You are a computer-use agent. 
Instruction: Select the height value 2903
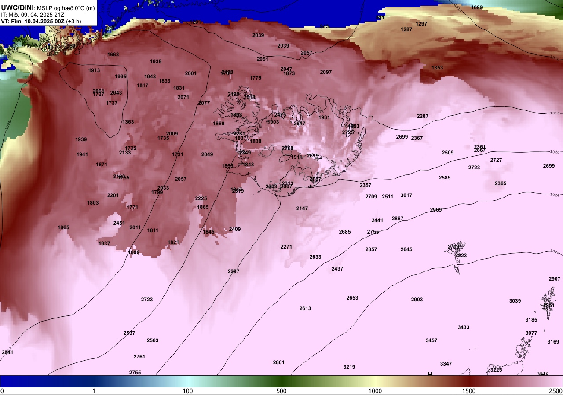[417, 300]
